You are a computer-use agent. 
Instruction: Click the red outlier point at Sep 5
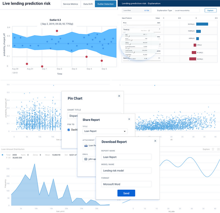(x=102, y=61)
